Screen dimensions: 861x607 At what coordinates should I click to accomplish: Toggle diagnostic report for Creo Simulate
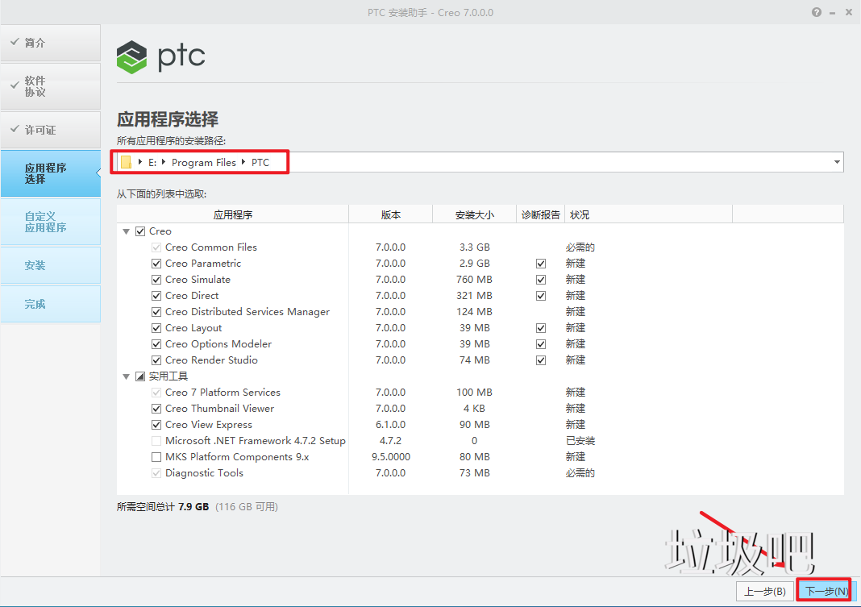(x=541, y=280)
